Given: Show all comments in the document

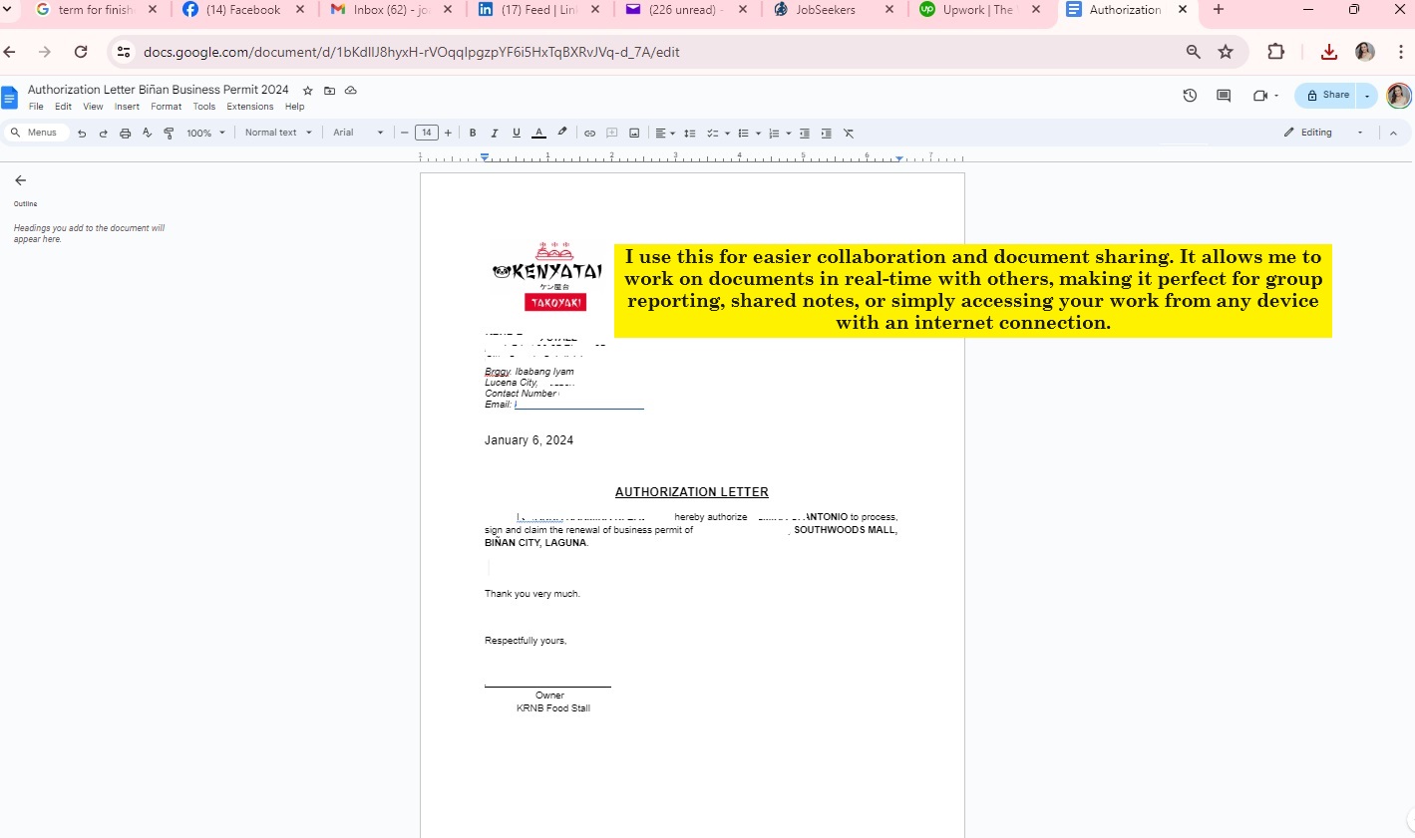Looking at the screenshot, I should tap(1224, 96).
